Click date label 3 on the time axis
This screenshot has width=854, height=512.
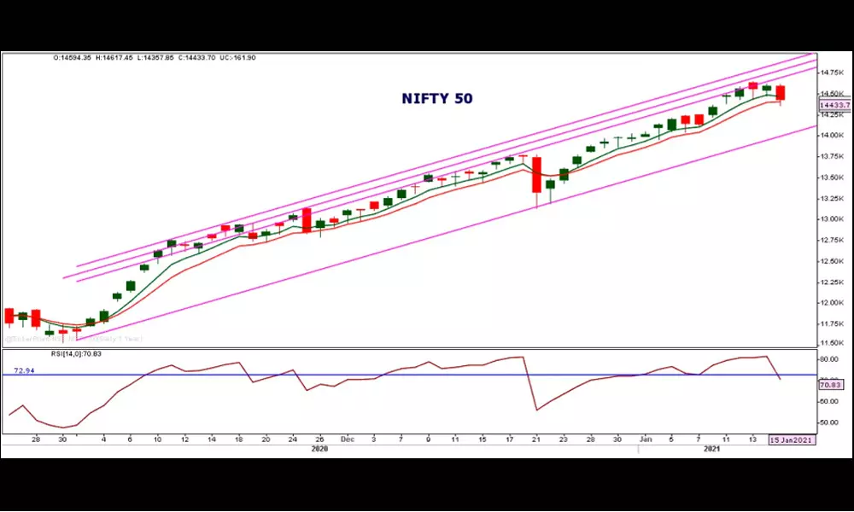pyautogui.click(x=374, y=439)
